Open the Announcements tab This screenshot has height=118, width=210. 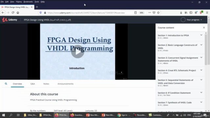click(66, 84)
